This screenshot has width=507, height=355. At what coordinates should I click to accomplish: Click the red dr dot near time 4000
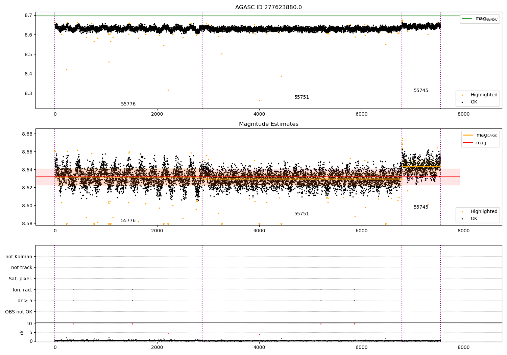click(259, 334)
